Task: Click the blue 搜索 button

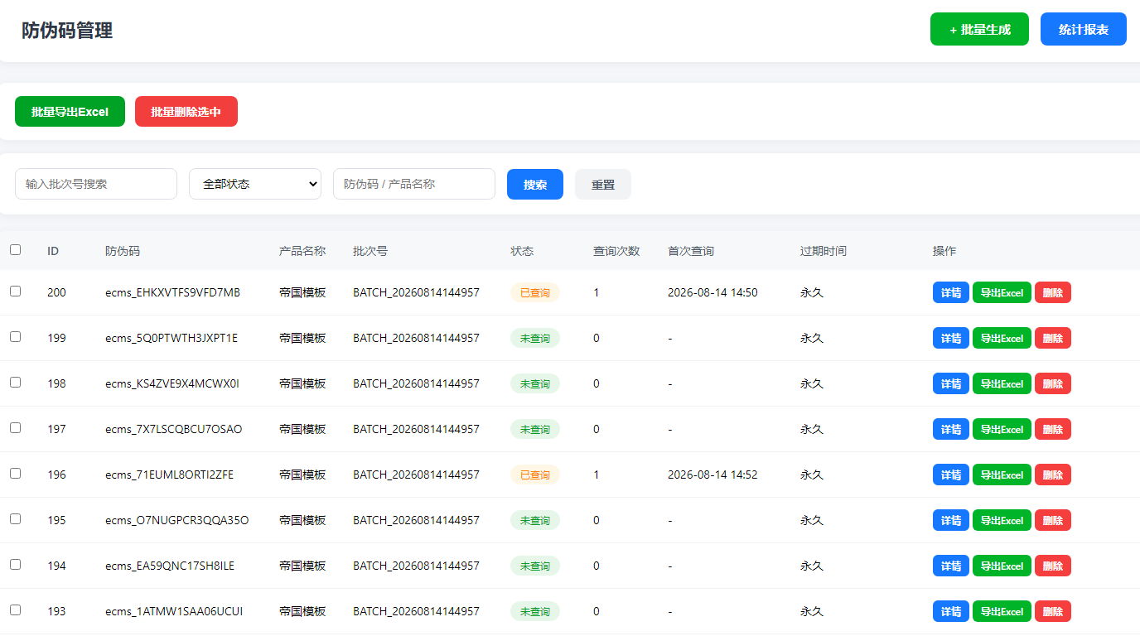Action: pos(535,184)
